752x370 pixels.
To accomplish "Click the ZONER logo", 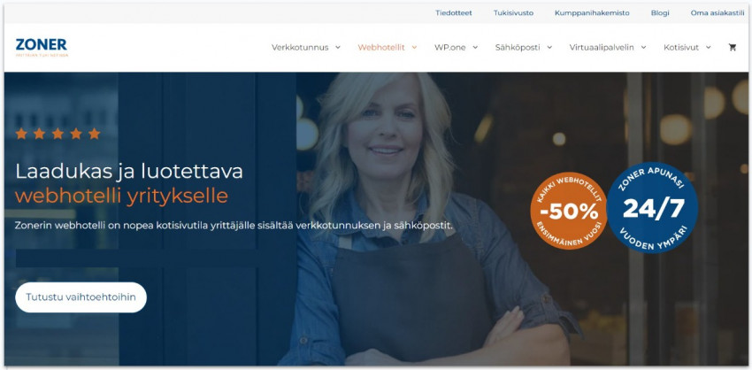I will pos(42,48).
